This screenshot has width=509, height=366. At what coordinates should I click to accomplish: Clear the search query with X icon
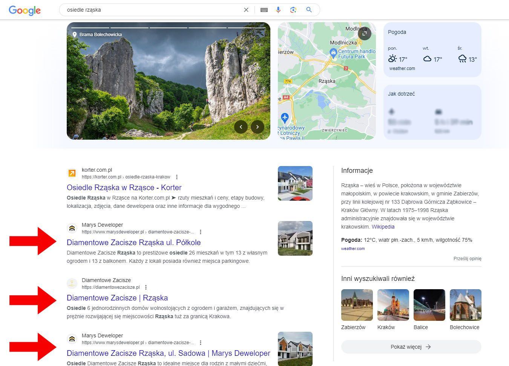point(246,10)
